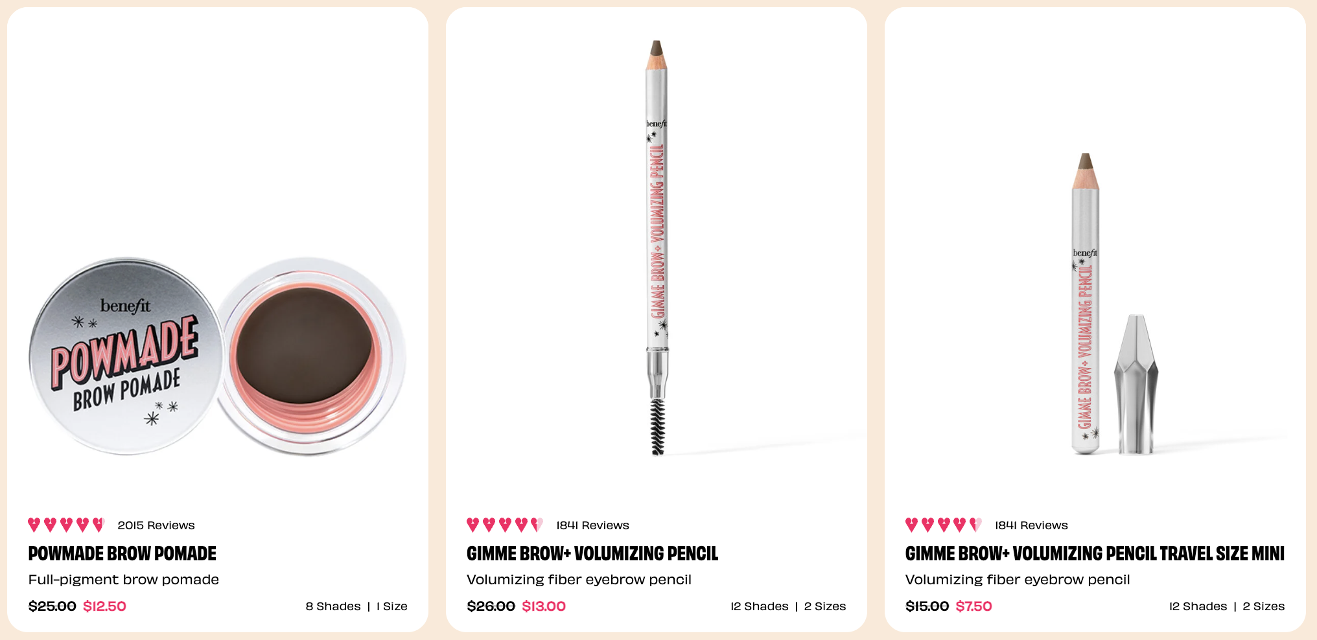Open GIMME BROW+ VOLUMIZING PENCIL TRAVEL SIZE MINI

pyautogui.click(x=1095, y=554)
